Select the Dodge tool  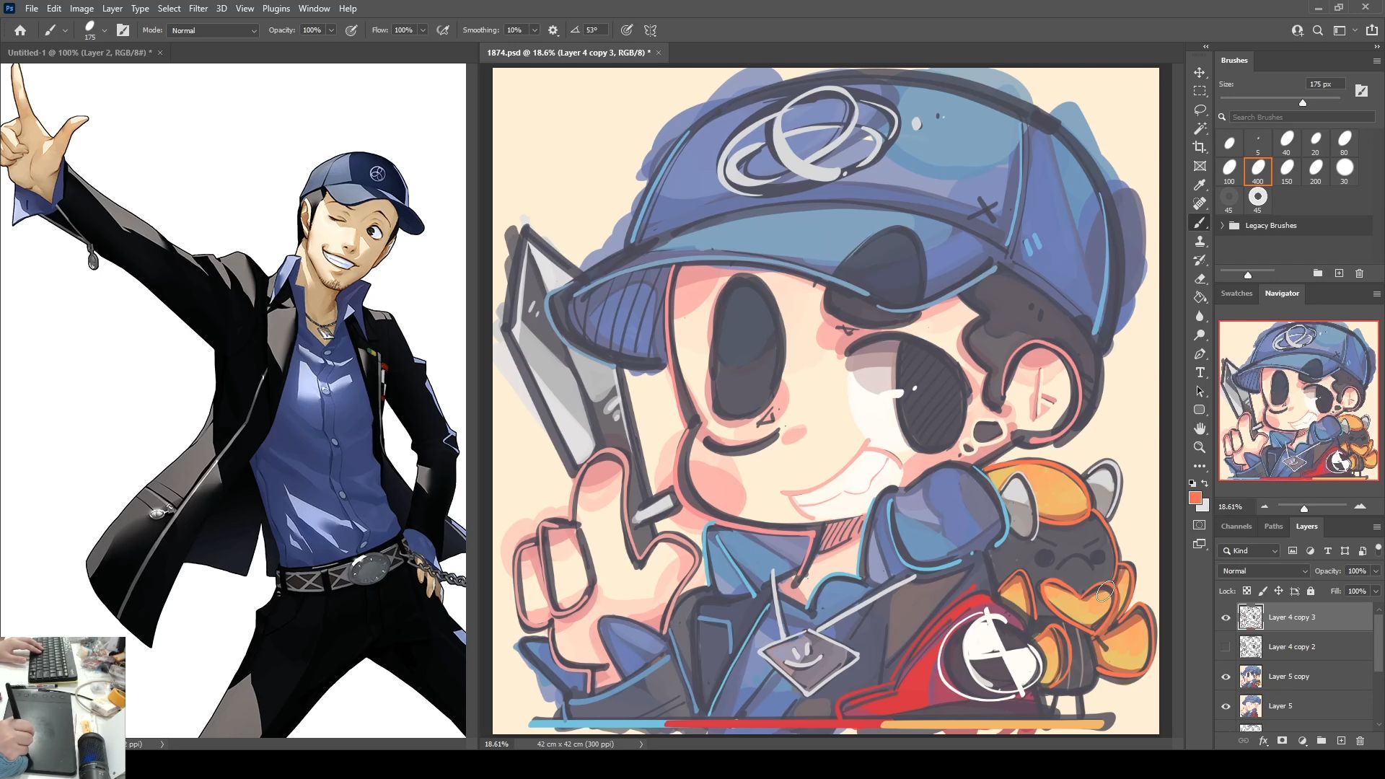pos(1200,335)
